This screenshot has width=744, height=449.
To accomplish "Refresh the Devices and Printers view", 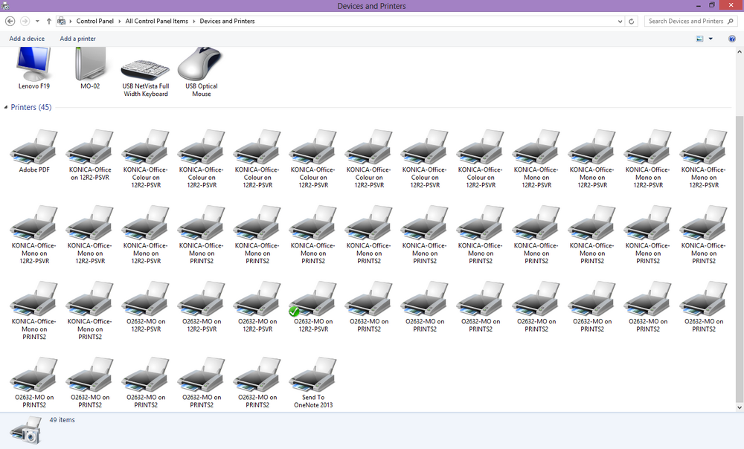I will click(631, 22).
